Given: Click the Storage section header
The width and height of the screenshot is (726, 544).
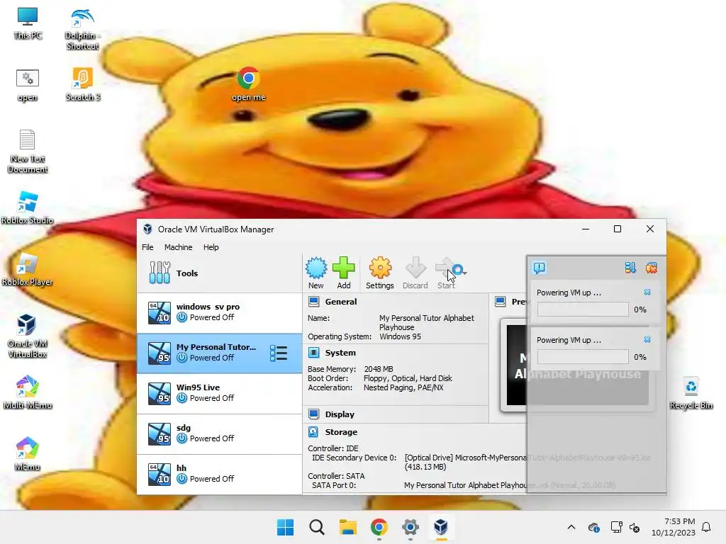Looking at the screenshot, I should click(341, 432).
